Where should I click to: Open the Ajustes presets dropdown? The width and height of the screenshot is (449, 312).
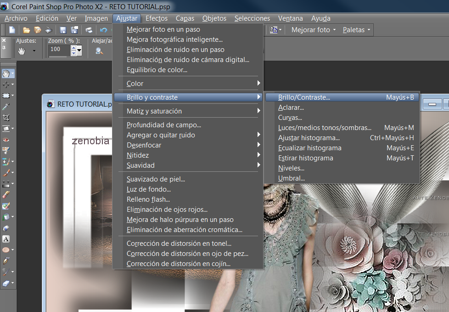pos(34,51)
